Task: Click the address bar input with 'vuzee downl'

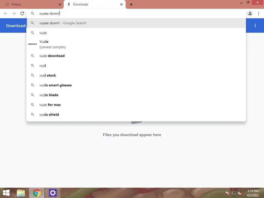Action: coord(136,13)
